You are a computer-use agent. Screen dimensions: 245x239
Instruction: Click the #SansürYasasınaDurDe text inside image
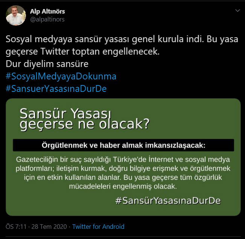click(168, 201)
